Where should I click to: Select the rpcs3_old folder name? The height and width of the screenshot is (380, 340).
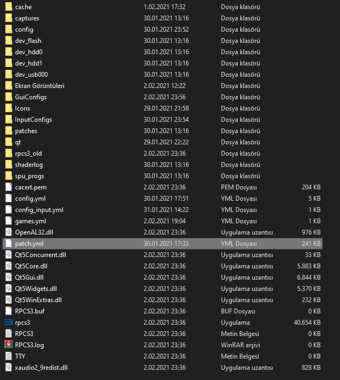pyautogui.click(x=28, y=154)
